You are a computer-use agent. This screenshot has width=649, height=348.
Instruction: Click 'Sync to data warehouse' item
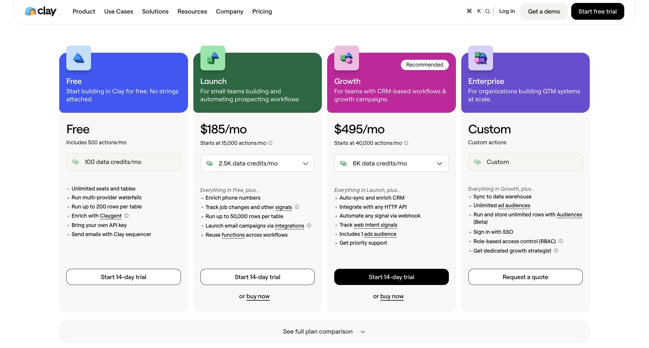coord(503,197)
